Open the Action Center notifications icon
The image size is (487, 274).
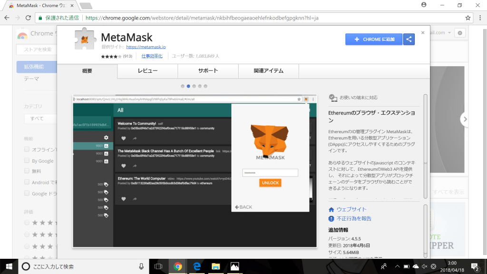[x=475, y=266]
